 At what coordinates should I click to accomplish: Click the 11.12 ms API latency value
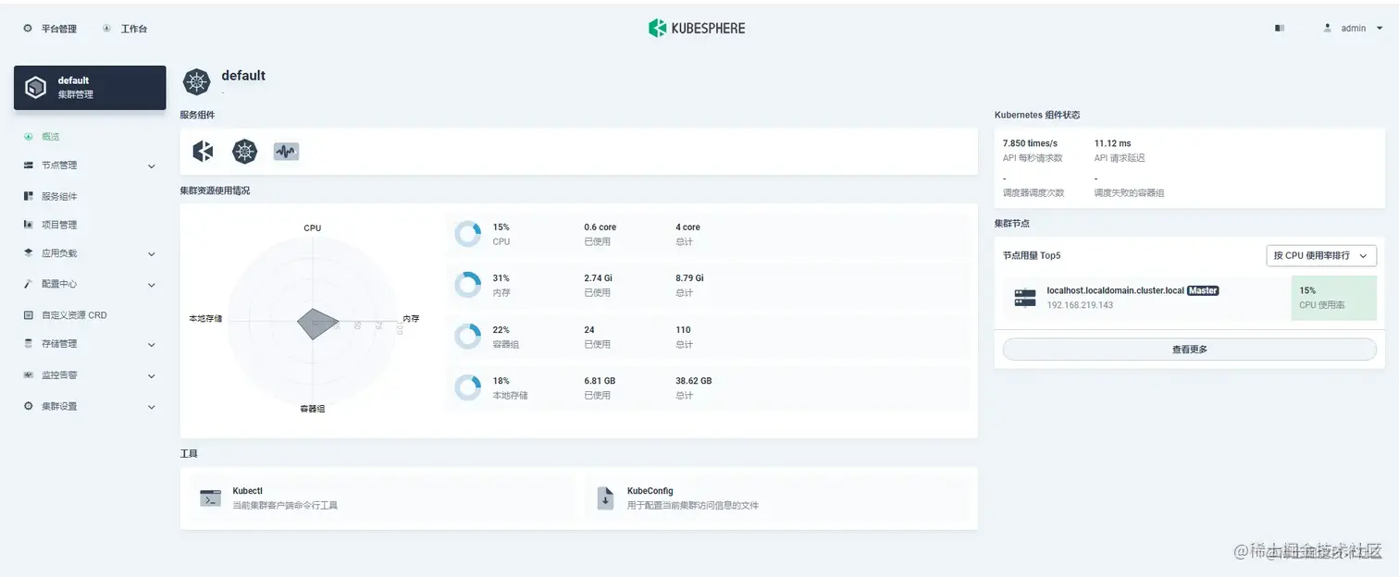tap(1112, 143)
